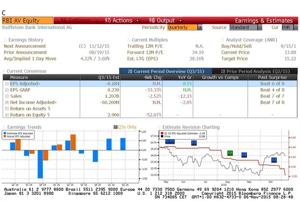Click the green marker on the revision chart
The height and width of the screenshot is (201, 300).
[x=230, y=153]
